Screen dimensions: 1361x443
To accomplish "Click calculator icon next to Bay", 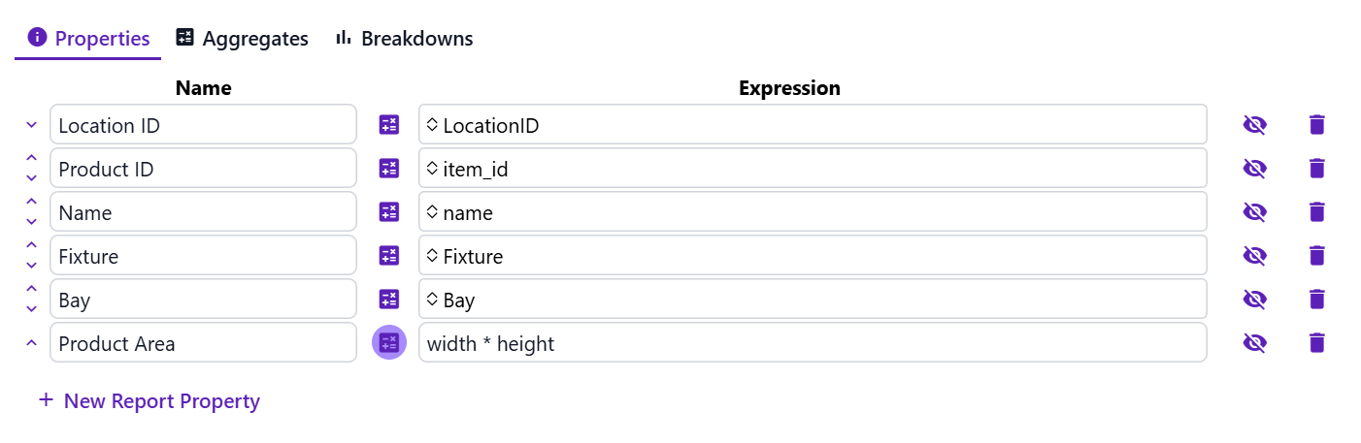I will [388, 300].
